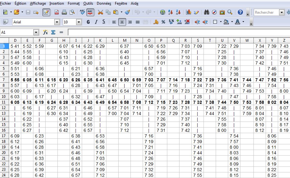This screenshot has height=178, width=290.
Task: Click the Send document by email icon
Action: (36, 12)
